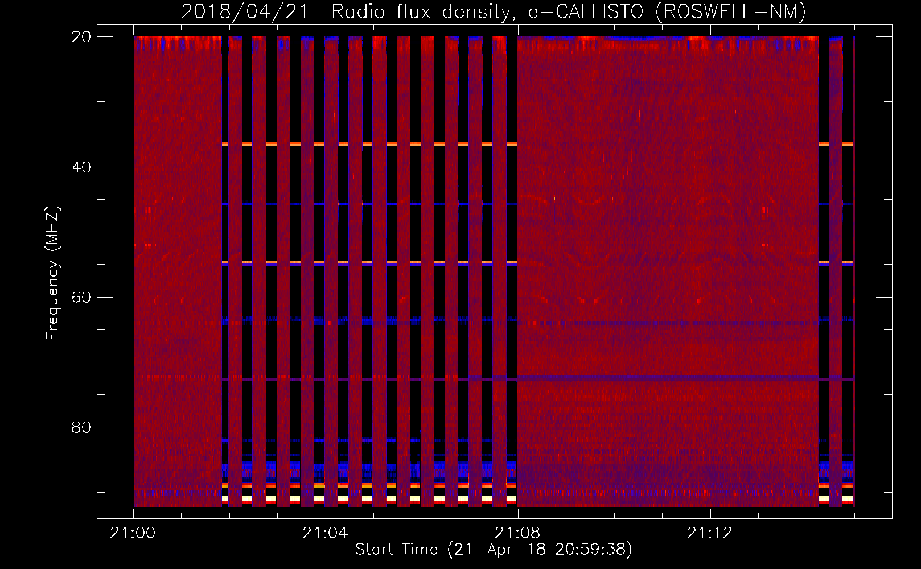Click the 21:00 time tick label
This screenshot has height=569, width=921.
click(x=133, y=533)
